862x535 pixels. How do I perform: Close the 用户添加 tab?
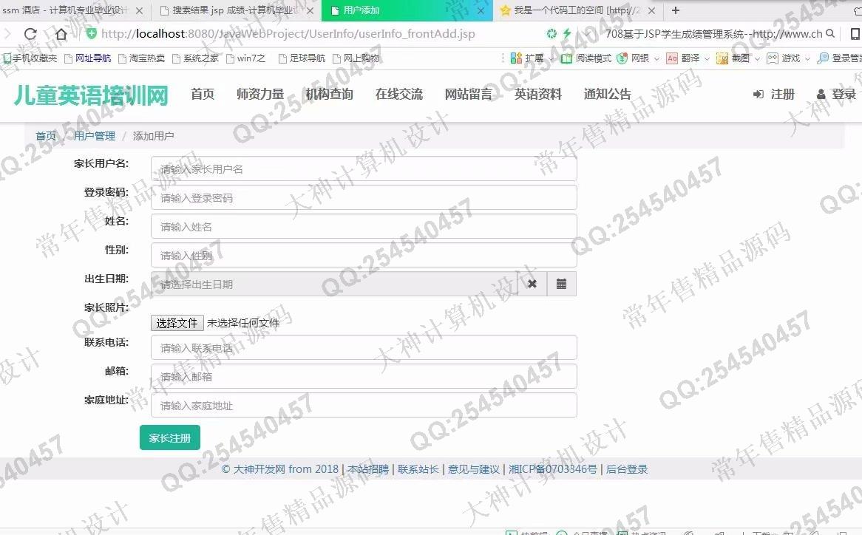481,11
